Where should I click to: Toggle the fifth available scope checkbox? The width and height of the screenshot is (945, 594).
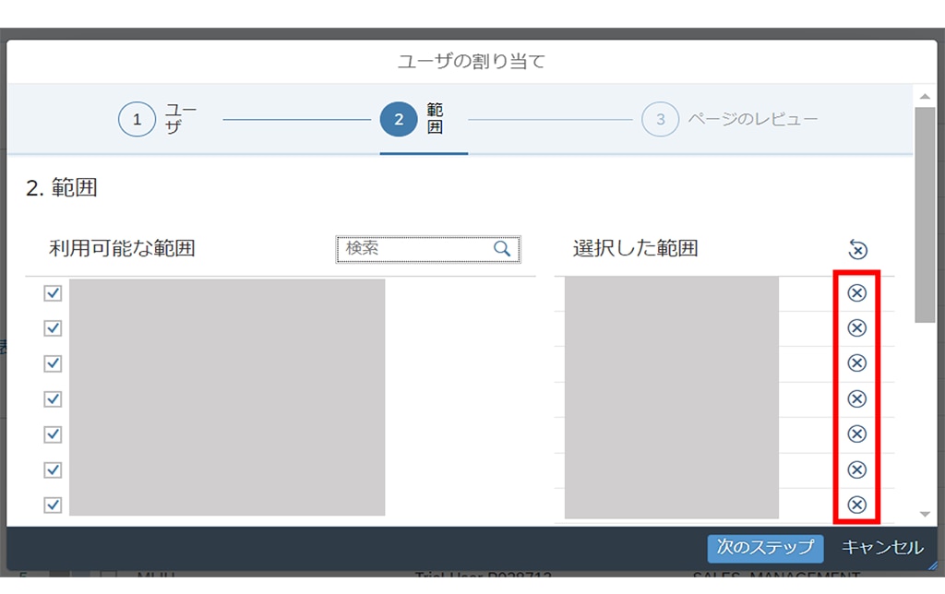tap(53, 434)
